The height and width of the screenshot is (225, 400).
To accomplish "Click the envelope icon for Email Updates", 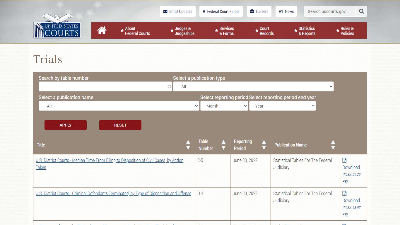I will (165, 11).
